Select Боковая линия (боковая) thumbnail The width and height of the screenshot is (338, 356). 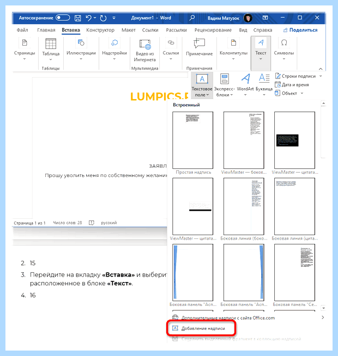244,206
